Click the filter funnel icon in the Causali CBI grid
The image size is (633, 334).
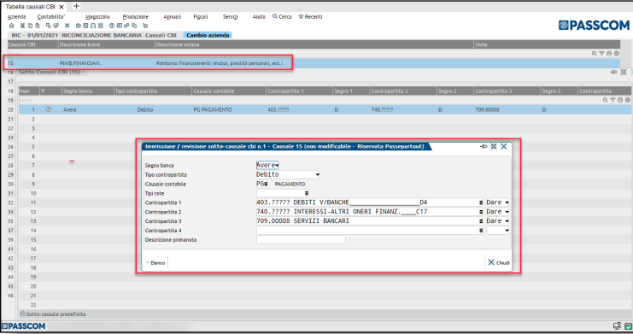tap(601, 53)
